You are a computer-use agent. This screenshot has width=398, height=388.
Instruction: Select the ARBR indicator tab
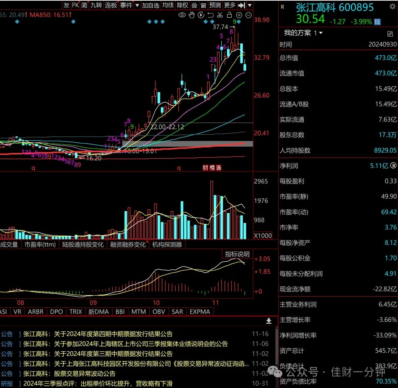pyautogui.click(x=36, y=312)
